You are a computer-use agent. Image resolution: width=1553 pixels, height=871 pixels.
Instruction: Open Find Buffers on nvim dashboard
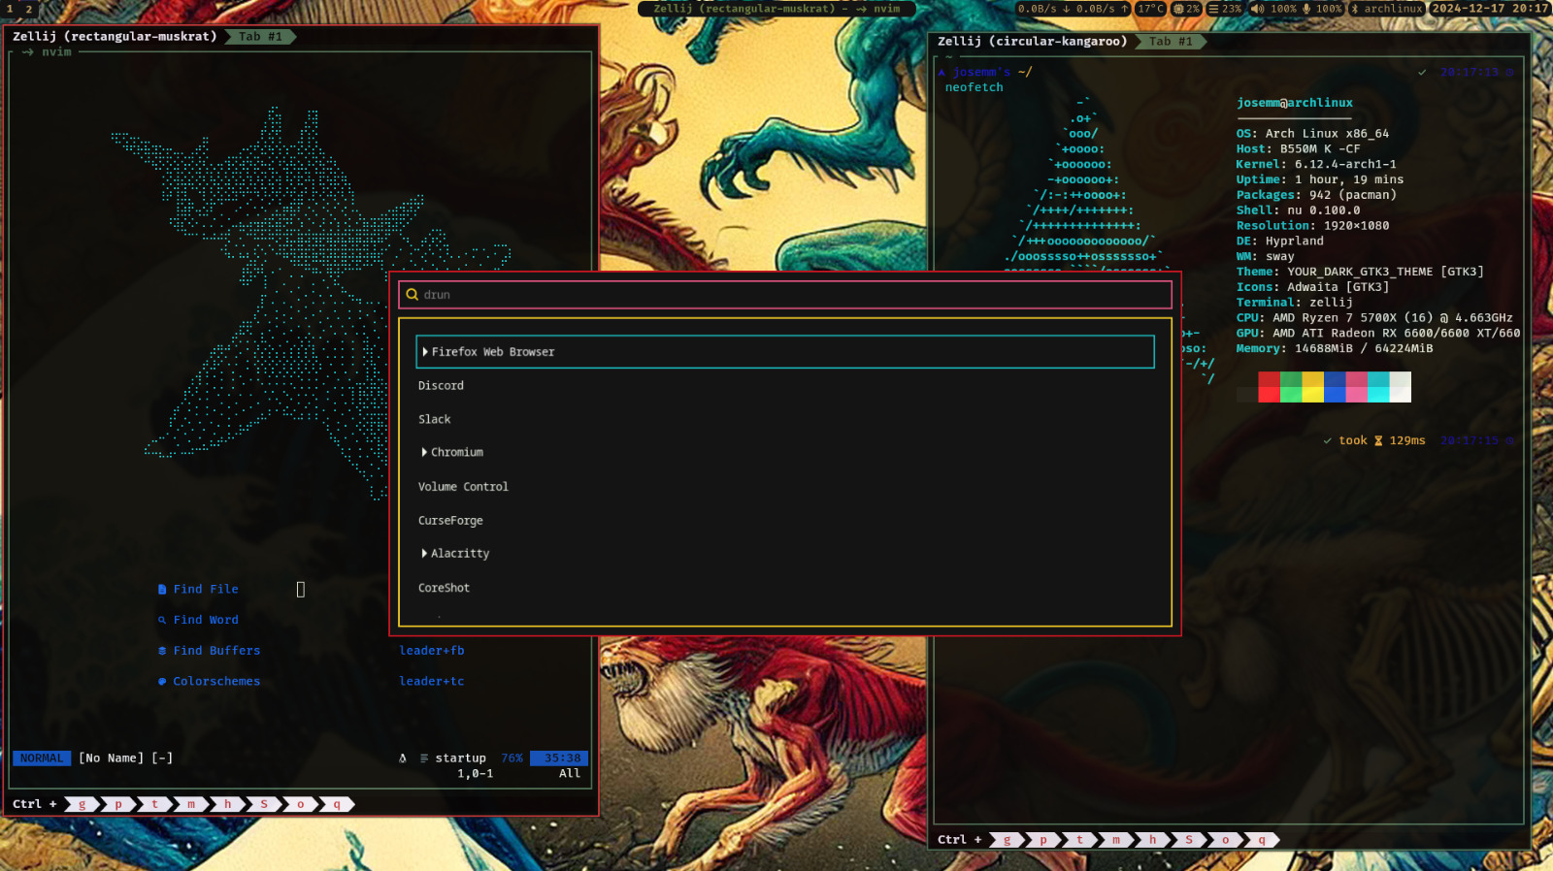(216, 651)
